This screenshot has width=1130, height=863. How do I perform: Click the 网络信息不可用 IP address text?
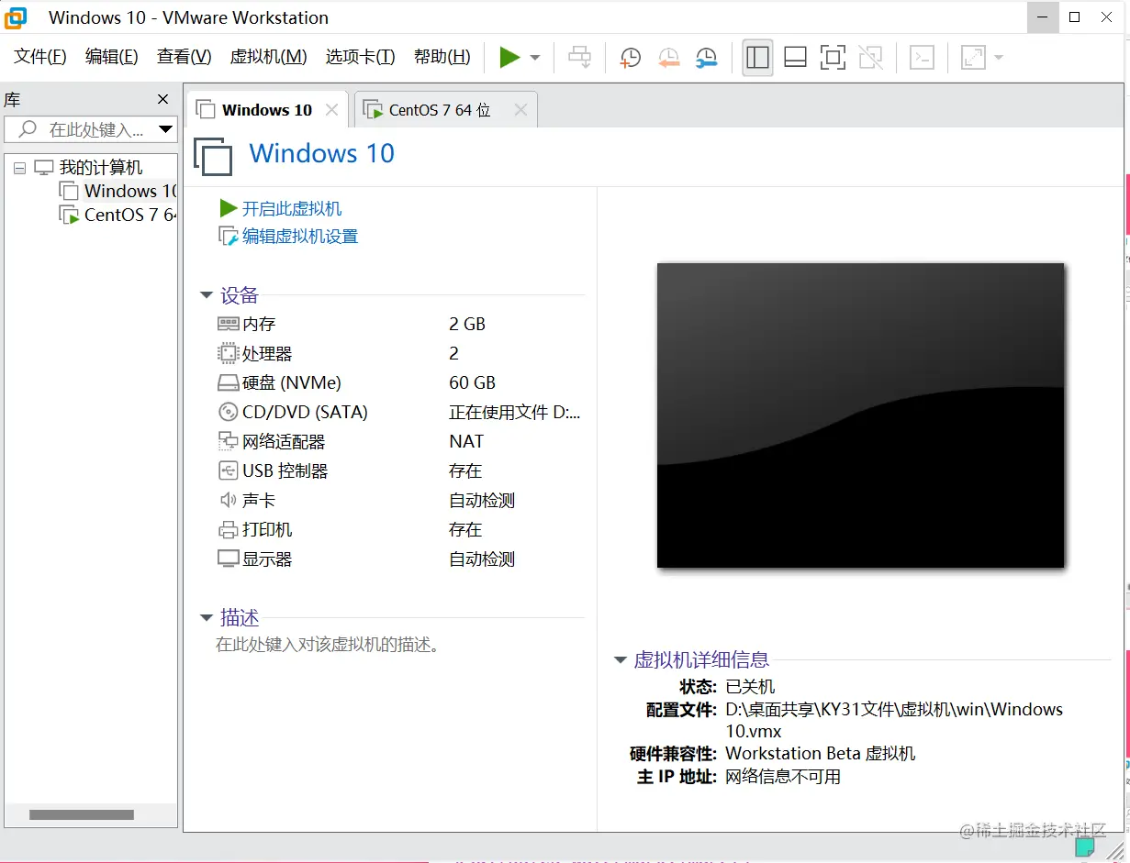point(783,777)
